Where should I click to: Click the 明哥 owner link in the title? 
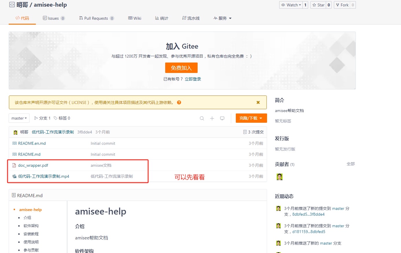tap(22, 5)
